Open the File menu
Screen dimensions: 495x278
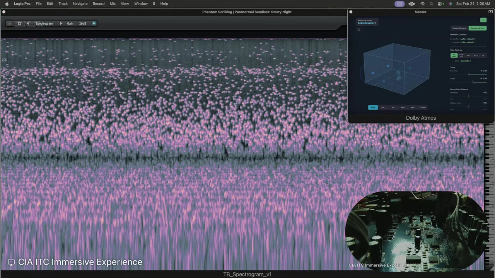click(39, 3)
